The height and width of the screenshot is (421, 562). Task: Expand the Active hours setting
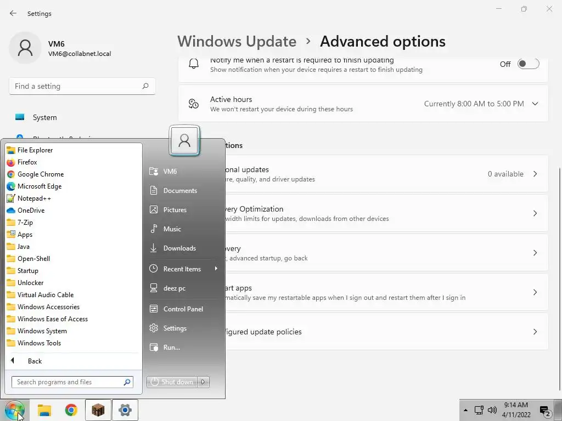pos(535,104)
